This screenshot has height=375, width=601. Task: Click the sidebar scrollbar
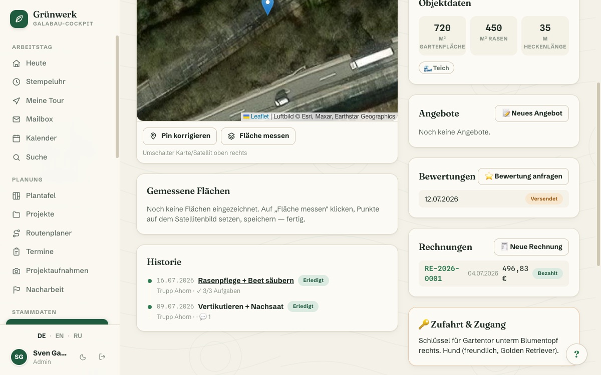pos(118,96)
